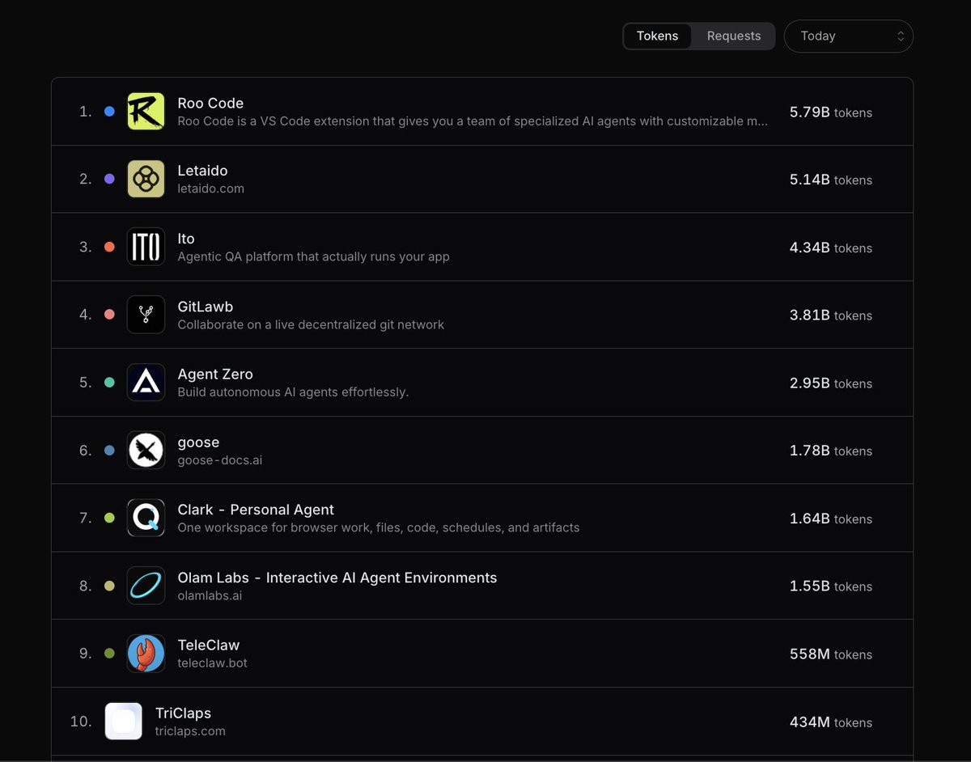
Task: Click the teal color dot beside Agent Zero
Action: pos(109,383)
